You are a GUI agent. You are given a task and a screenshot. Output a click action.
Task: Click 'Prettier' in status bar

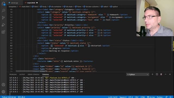[160, 97]
